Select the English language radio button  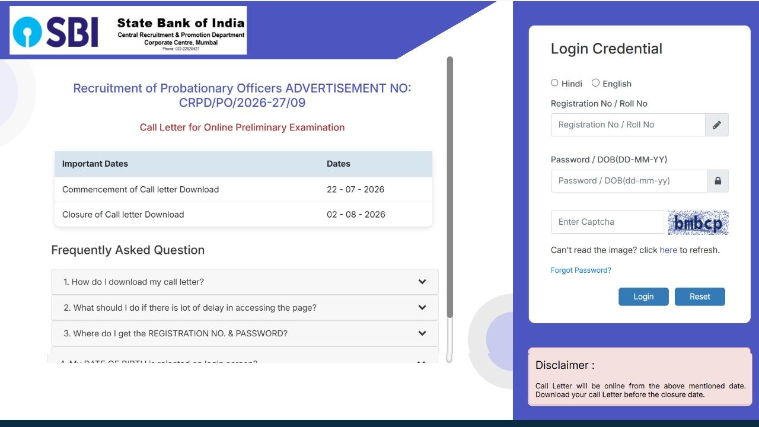595,83
